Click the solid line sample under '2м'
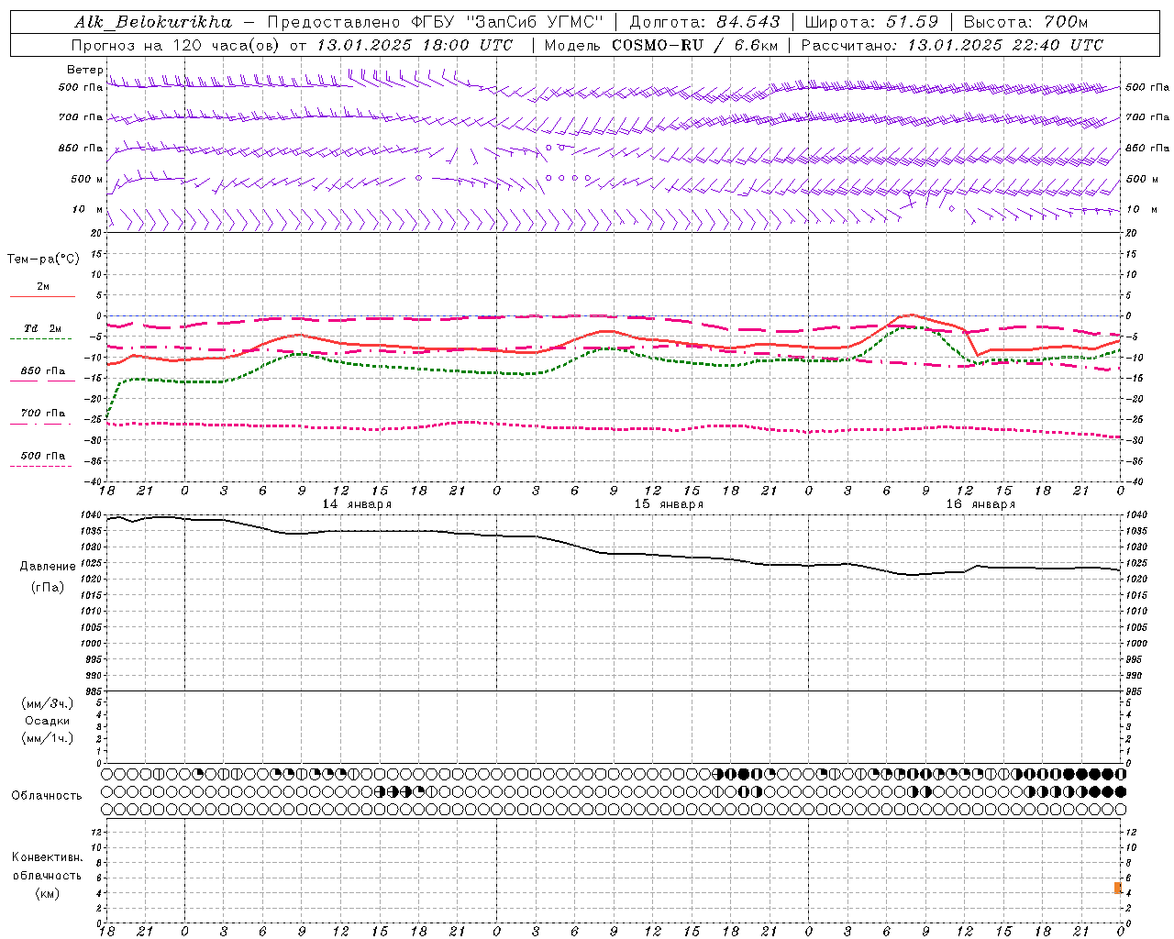Image resolution: width=1174 pixels, height=939 pixels. (x=42, y=296)
